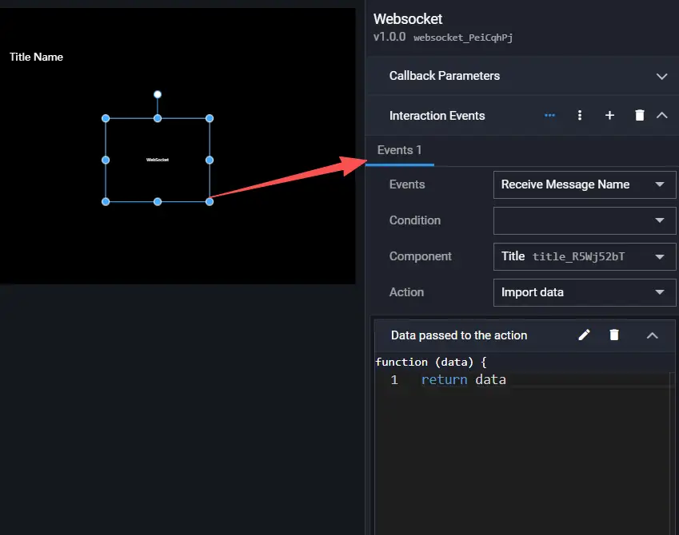Screen dimensions: 679x535
Task: Click the bottom-right resize handle of WebSocket box
Action: tap(210, 202)
